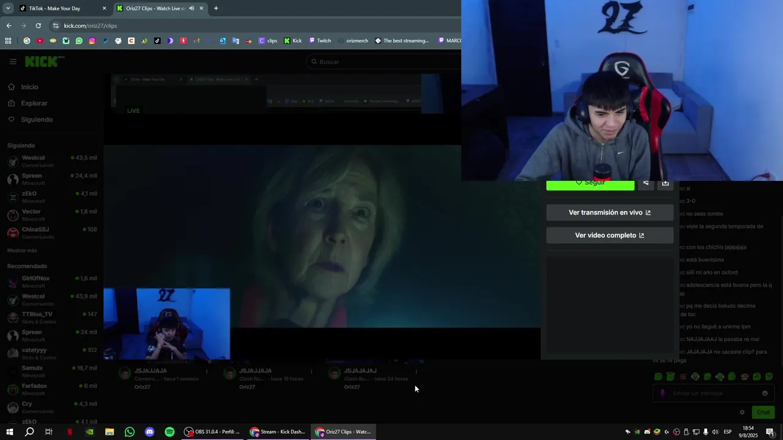The height and width of the screenshot is (440, 783).
Task: Switch to OBS 31.0.4 taskbar window
Action: 212,432
